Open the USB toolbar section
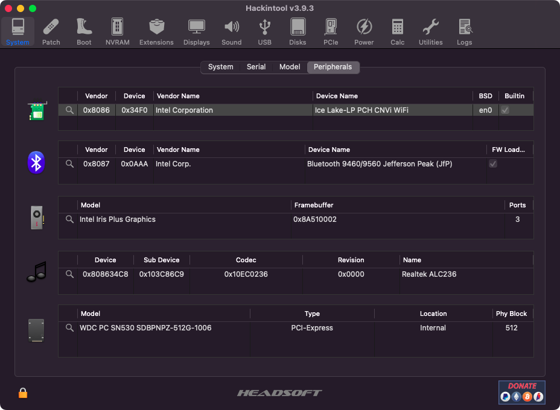This screenshot has height=410, width=560. pyautogui.click(x=265, y=32)
